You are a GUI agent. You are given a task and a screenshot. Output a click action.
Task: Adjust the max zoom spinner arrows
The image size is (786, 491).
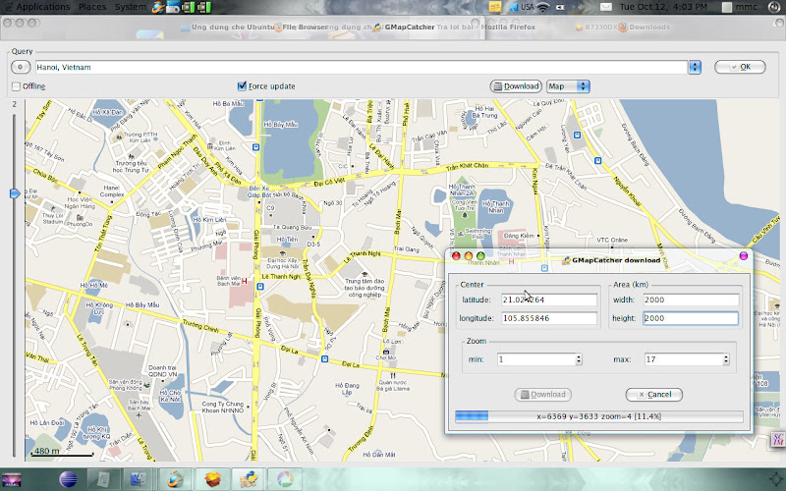pyautogui.click(x=726, y=359)
